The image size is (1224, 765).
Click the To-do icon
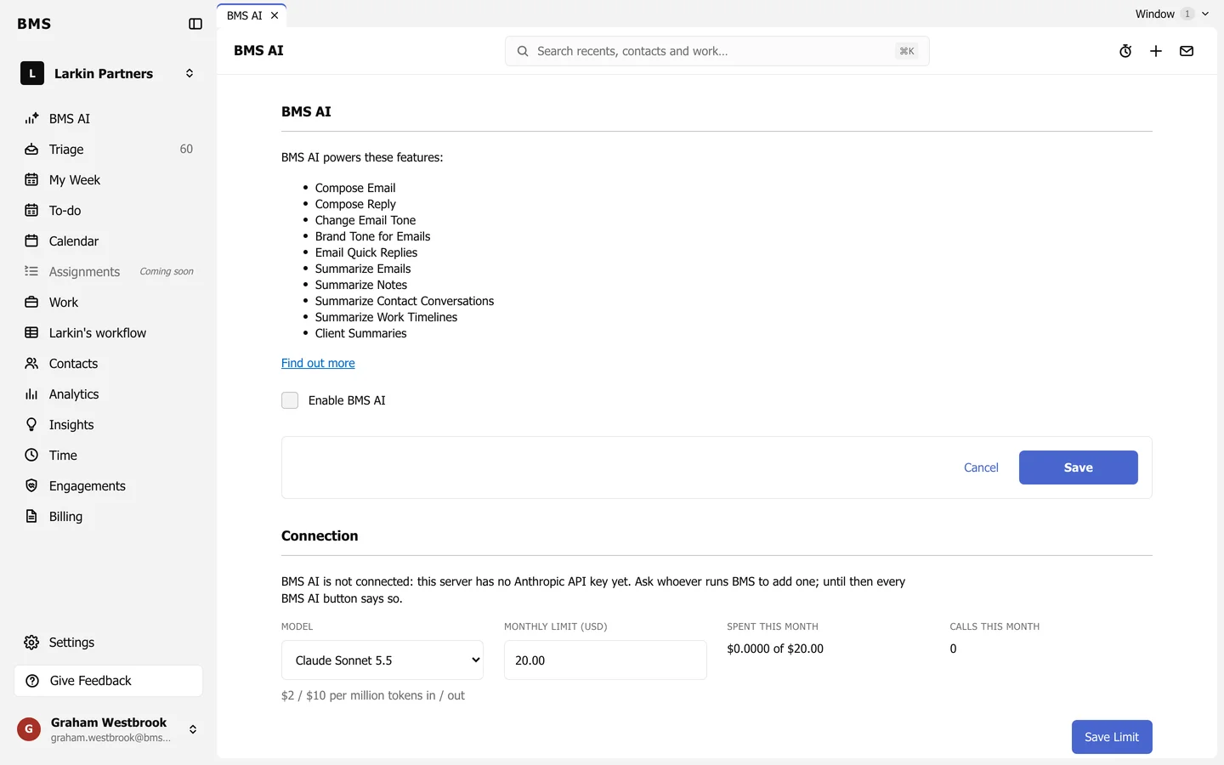click(x=31, y=210)
